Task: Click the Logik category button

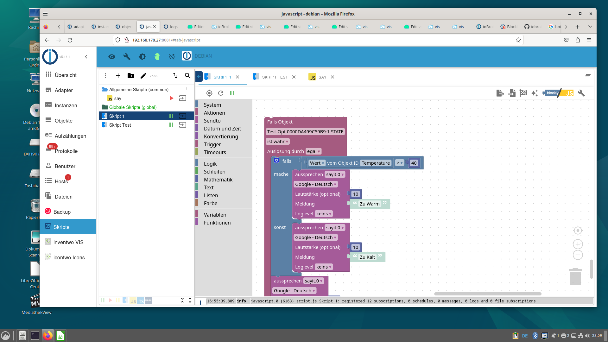Action: point(210,163)
